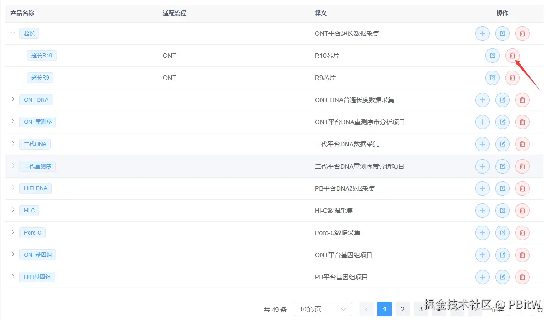Edit the Pore-C row
This screenshot has height=320, width=550.
(502, 233)
